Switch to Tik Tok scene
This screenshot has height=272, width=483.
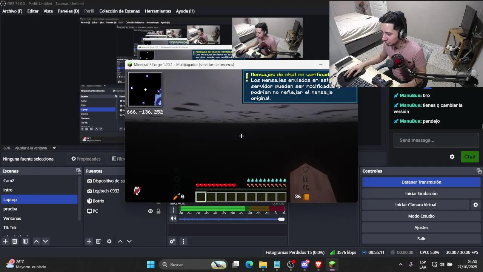[39, 228]
